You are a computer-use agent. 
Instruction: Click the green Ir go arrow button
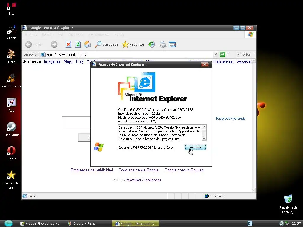223,54
